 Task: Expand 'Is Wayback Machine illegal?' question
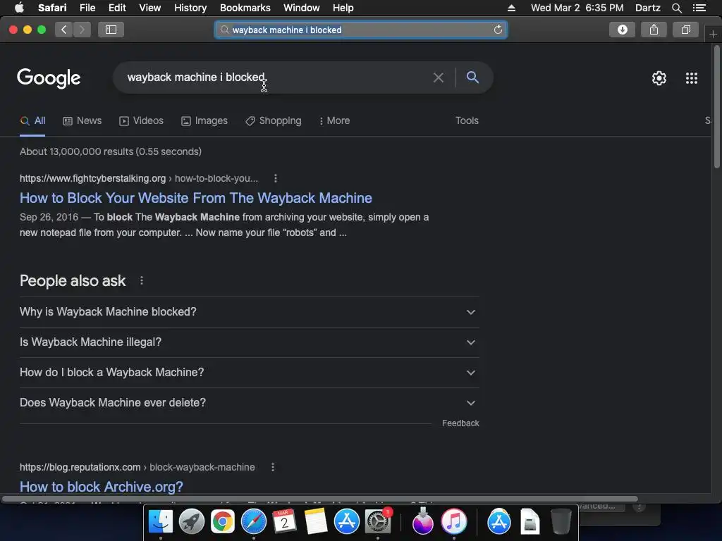click(x=249, y=342)
